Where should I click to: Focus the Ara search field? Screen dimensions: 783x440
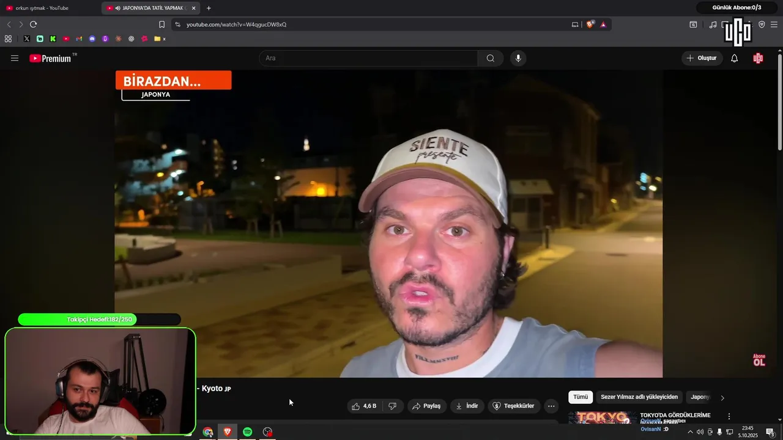369,58
